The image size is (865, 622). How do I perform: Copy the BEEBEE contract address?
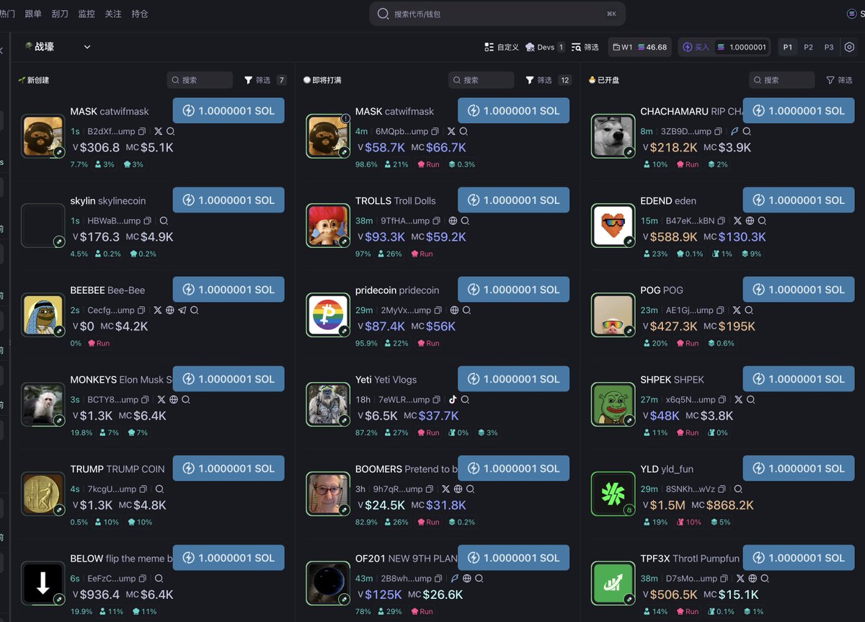pos(143,310)
